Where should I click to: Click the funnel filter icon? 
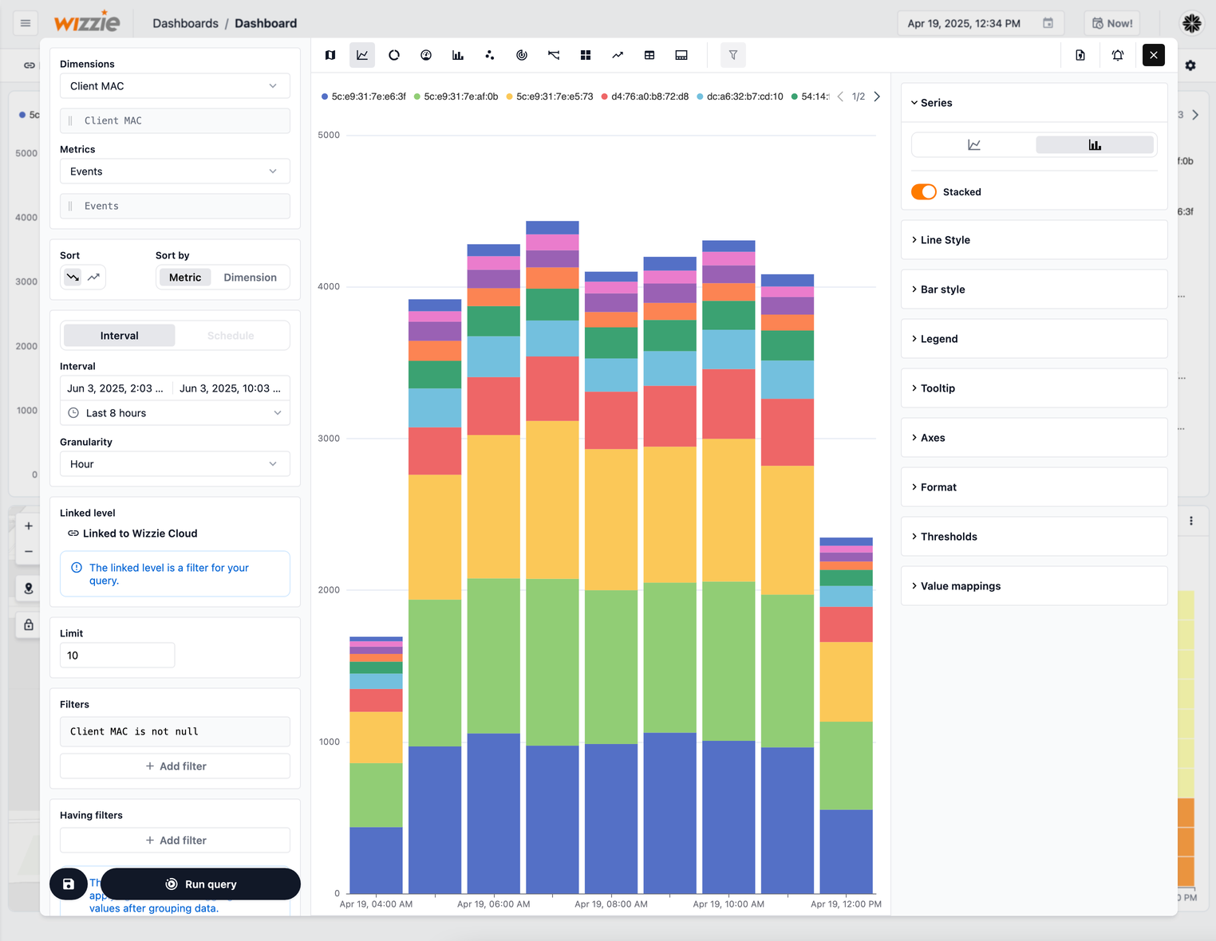point(732,55)
